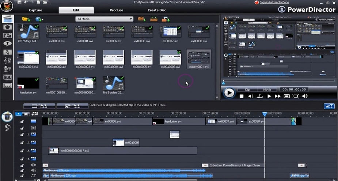Play the preview video
Viewport: 338px width, 181px height.
(x=229, y=93)
